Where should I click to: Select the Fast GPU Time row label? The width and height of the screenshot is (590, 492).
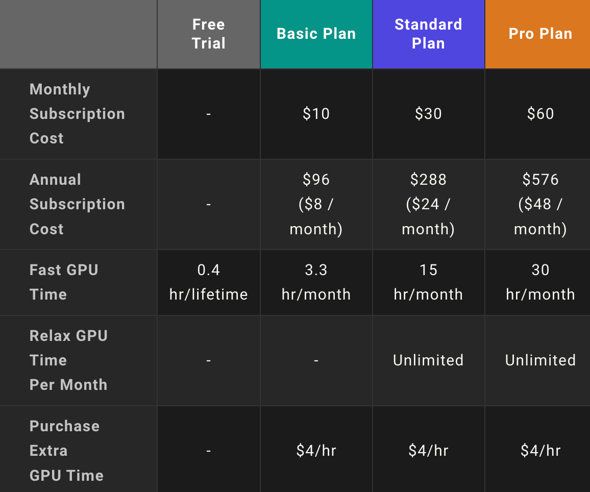tap(64, 282)
